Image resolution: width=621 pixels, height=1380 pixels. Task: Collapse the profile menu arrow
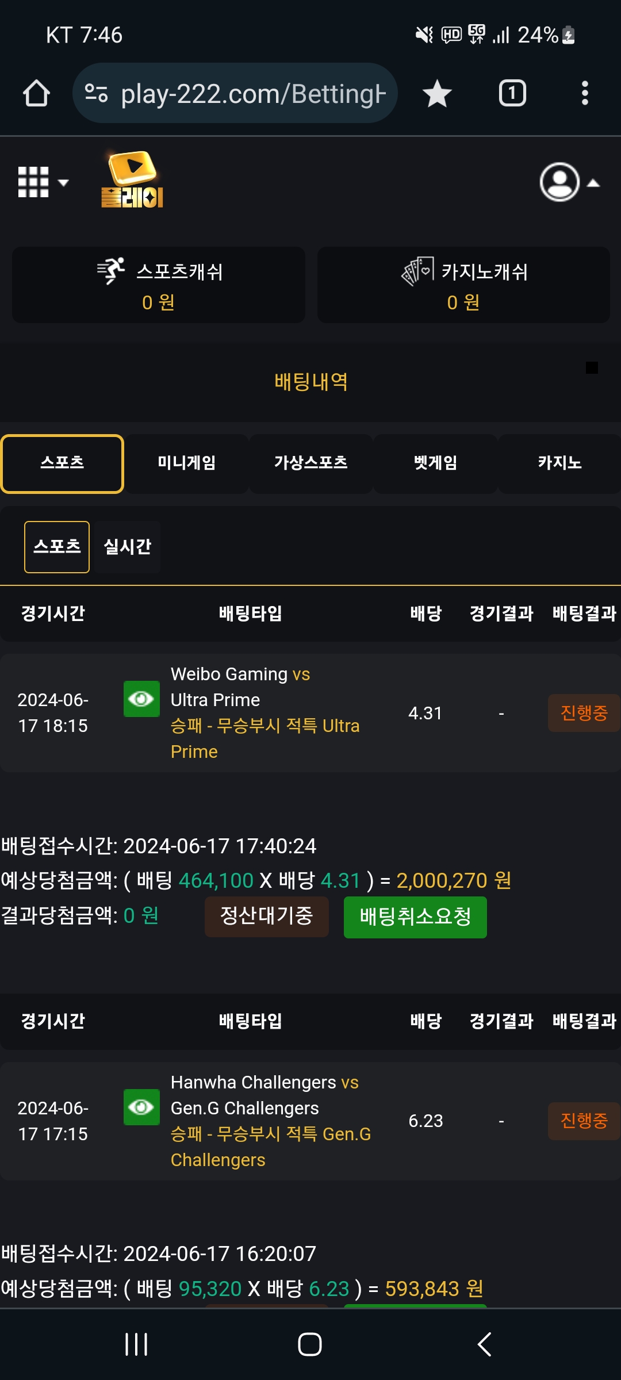[x=593, y=183]
